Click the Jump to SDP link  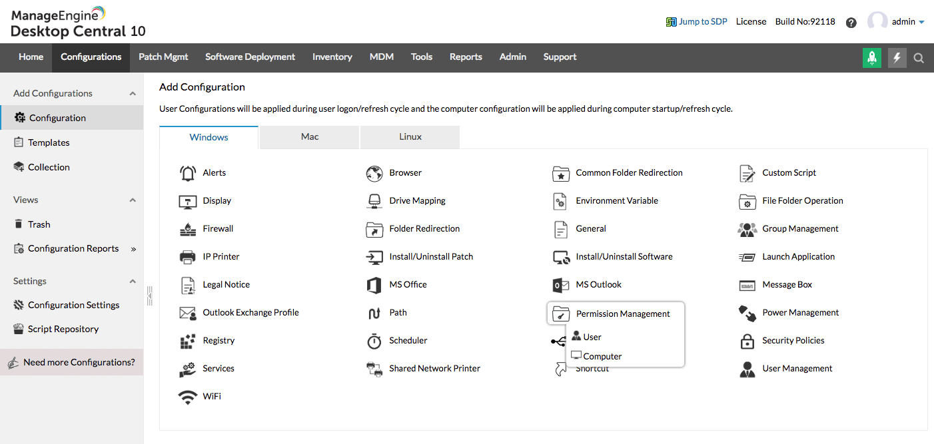703,22
